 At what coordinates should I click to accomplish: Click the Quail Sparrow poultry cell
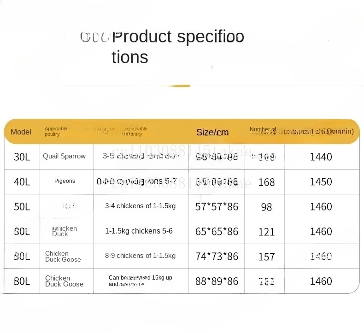click(x=65, y=157)
